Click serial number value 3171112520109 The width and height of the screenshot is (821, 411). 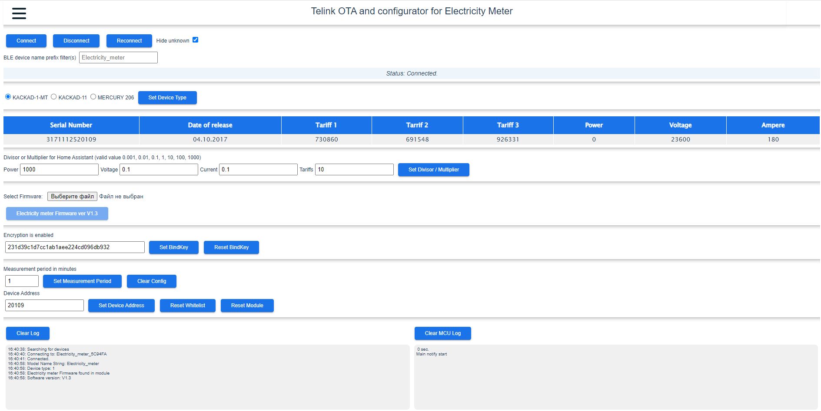71,139
